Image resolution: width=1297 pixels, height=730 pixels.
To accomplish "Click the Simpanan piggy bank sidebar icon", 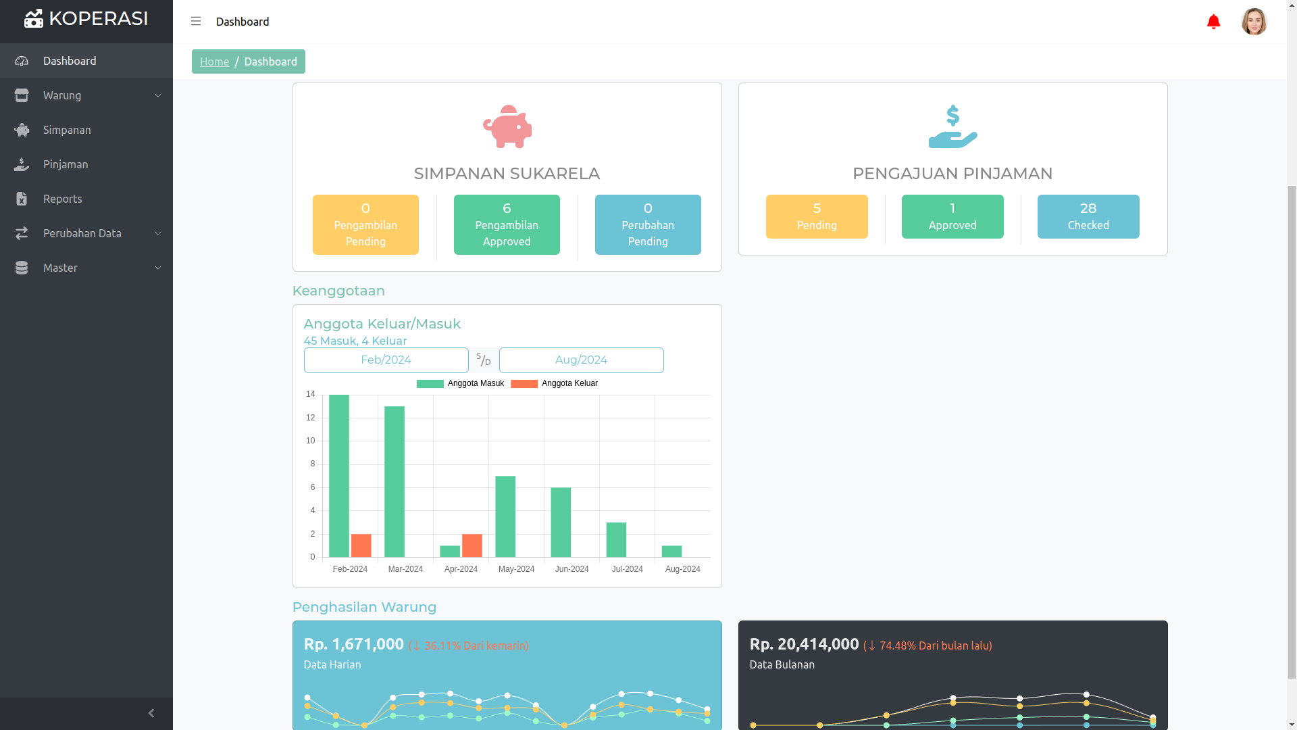I will pyautogui.click(x=22, y=130).
